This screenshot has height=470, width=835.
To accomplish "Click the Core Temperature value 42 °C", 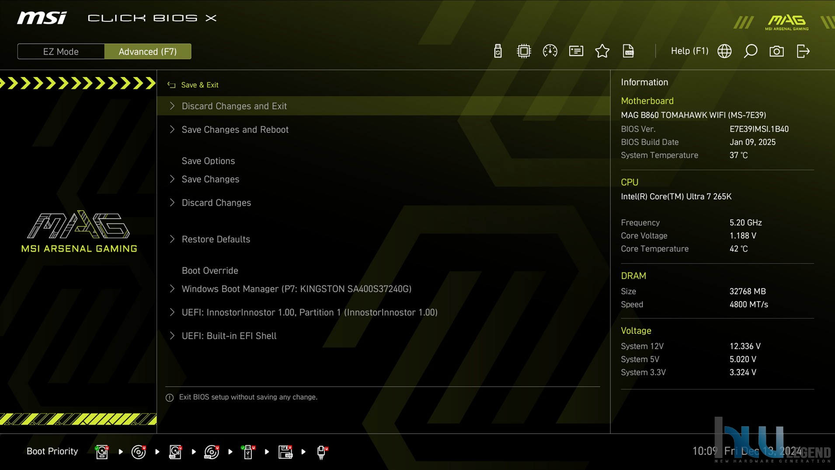I will click(738, 249).
